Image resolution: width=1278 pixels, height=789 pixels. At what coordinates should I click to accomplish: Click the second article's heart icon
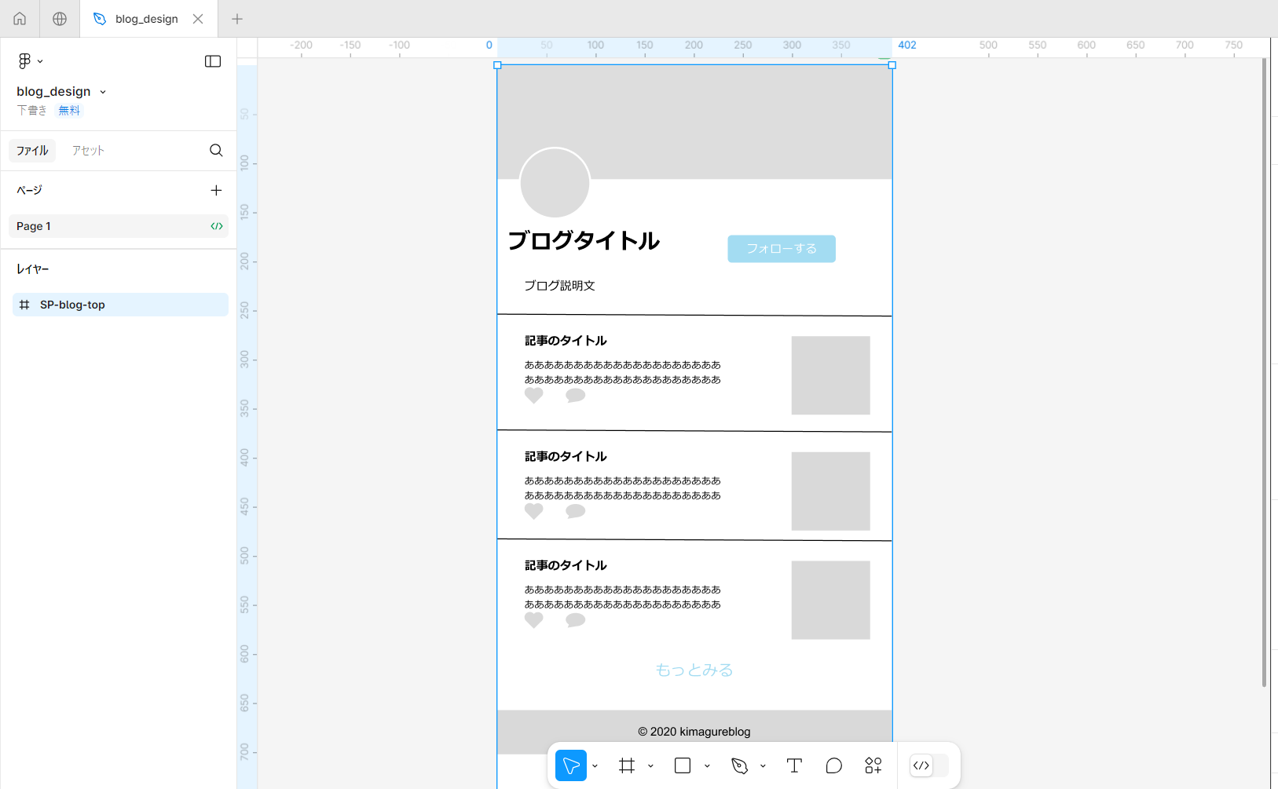pyautogui.click(x=534, y=511)
